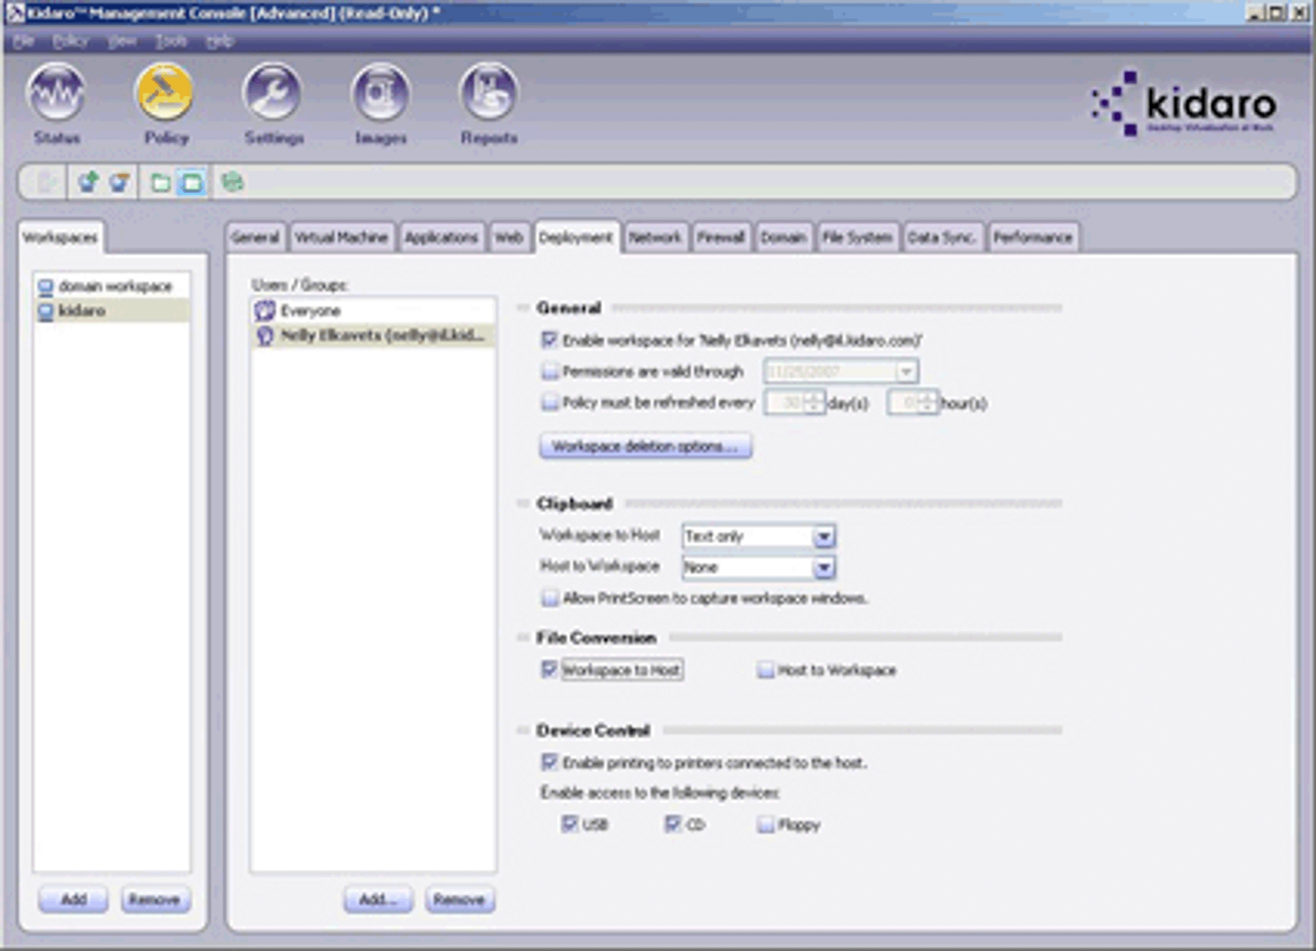Collapse the General section

click(523, 307)
